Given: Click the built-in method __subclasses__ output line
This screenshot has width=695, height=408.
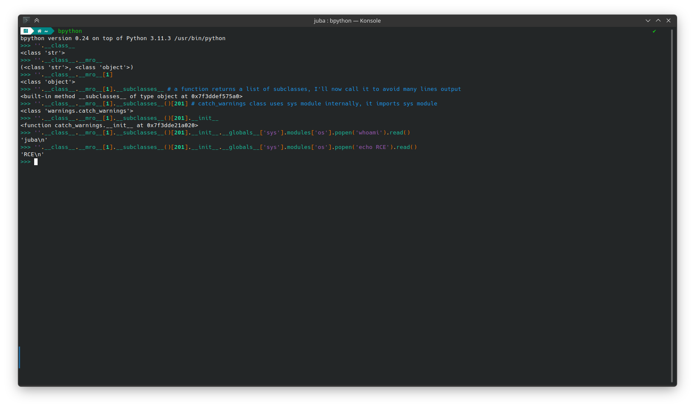Looking at the screenshot, I should [132, 96].
